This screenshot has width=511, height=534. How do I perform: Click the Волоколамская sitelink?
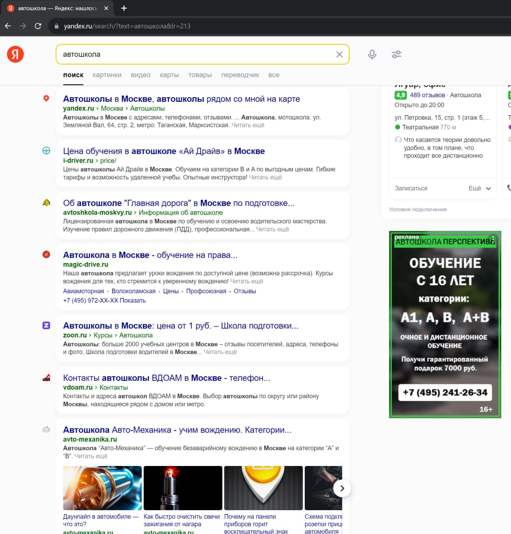coord(133,291)
